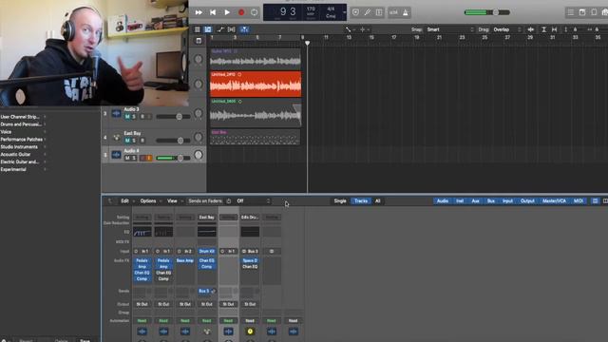The width and height of the screenshot is (608, 342).
Task: Click the horizontal auto zoom icon
Action: [x=555, y=29]
